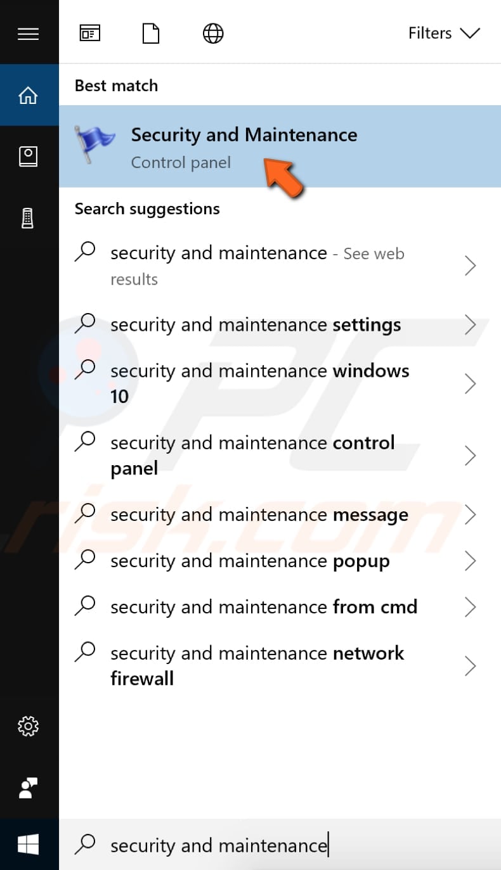This screenshot has width=501, height=870.
Task: Open the hamburger menu in the sidebar
Action: tap(29, 33)
